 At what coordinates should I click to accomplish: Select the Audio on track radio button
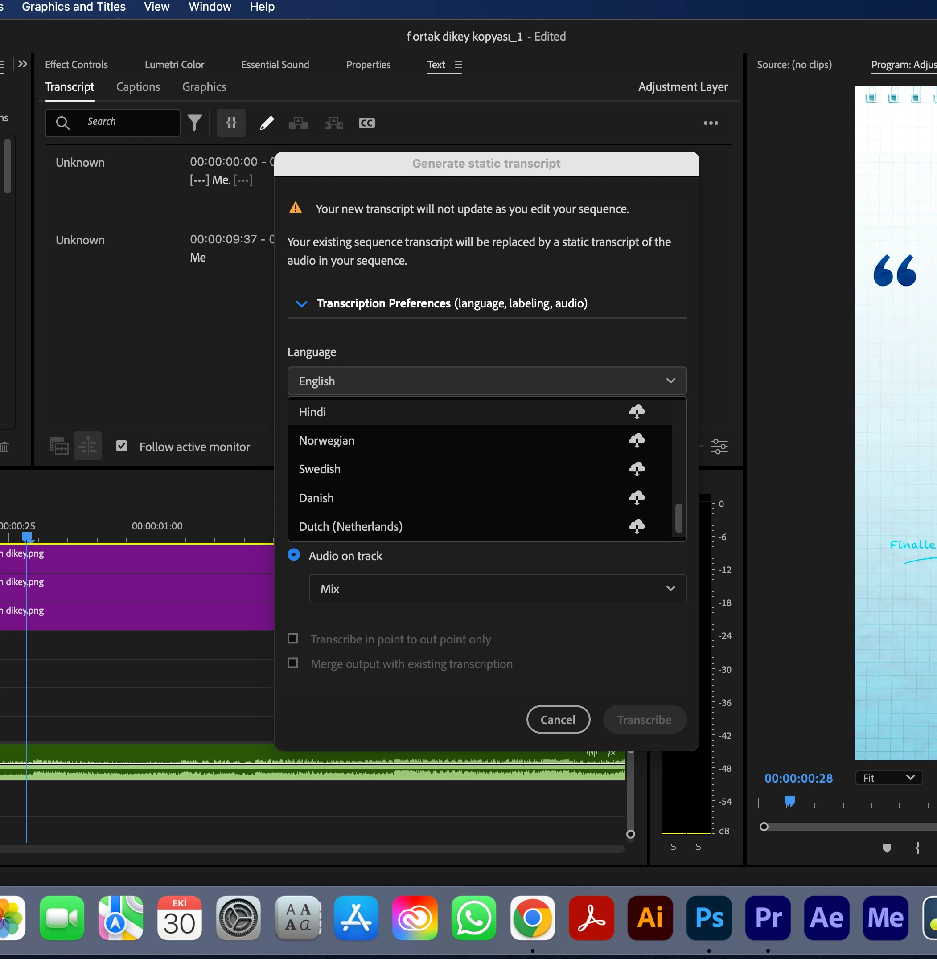[x=294, y=555]
